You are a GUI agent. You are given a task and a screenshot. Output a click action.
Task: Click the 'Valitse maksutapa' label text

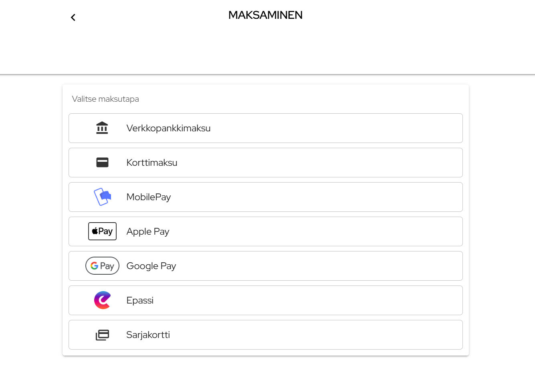[105, 99]
